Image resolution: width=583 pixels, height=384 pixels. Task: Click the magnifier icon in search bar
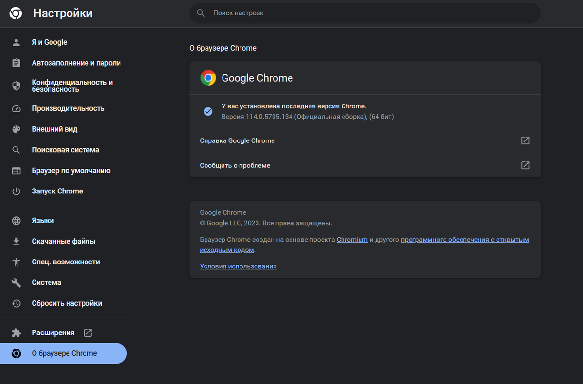[201, 13]
